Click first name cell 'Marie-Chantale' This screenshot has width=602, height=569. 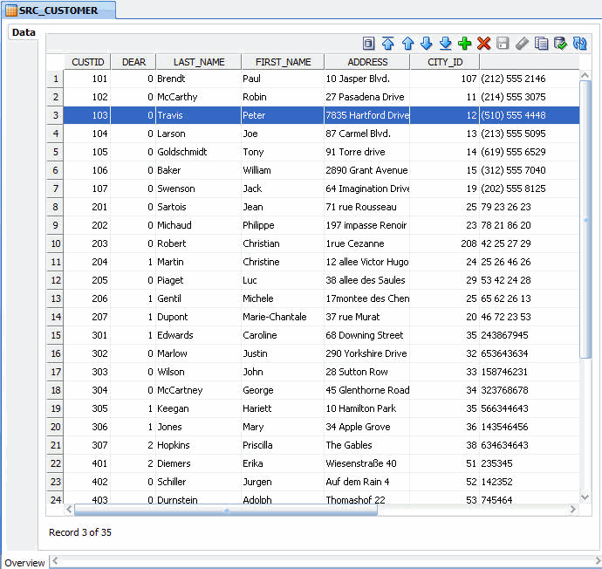[x=283, y=317]
